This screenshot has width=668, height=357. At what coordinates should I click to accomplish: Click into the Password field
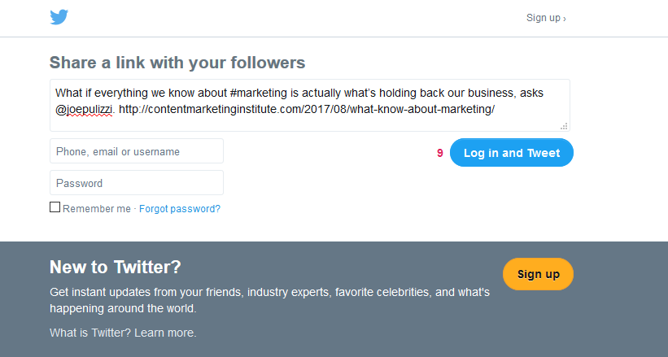(x=137, y=183)
